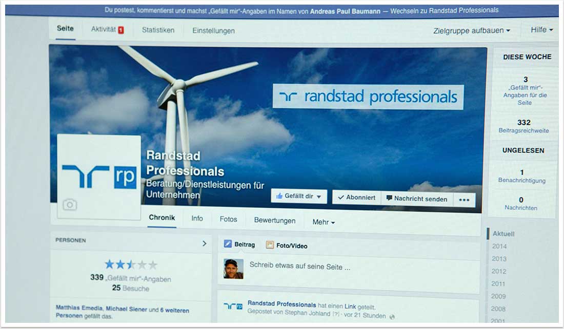Viewport: 564px width, 329px height.
Task: Open the Bewertungen tab
Action: [275, 220]
